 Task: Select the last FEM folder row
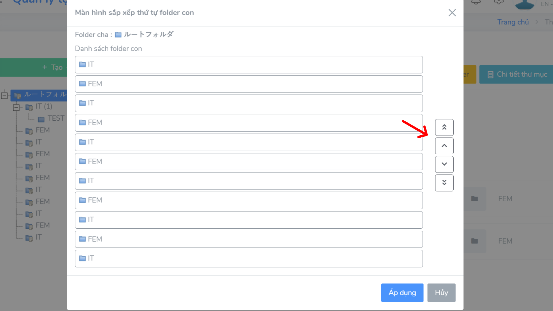click(x=249, y=239)
